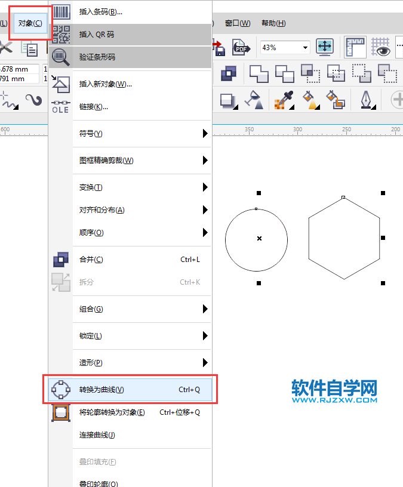Choose 插入条码(B)... menu entry
403x487 pixels.
[x=130, y=12]
